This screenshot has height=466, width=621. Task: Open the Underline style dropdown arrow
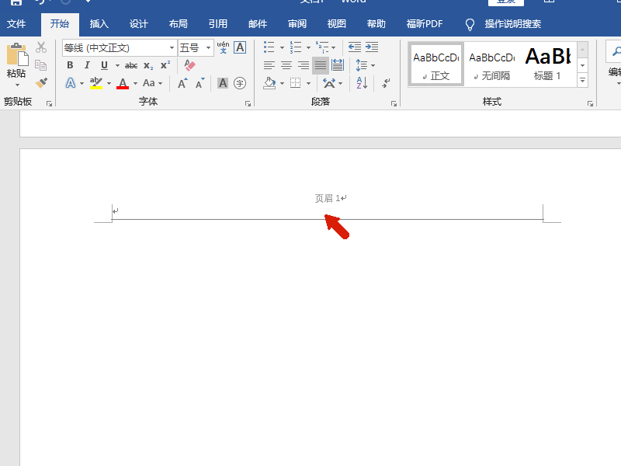point(117,65)
